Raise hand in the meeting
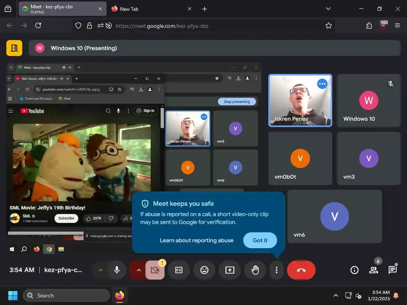 pos(255,270)
